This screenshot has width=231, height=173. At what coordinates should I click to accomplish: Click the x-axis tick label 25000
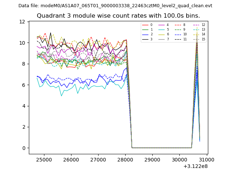click(44, 159)
